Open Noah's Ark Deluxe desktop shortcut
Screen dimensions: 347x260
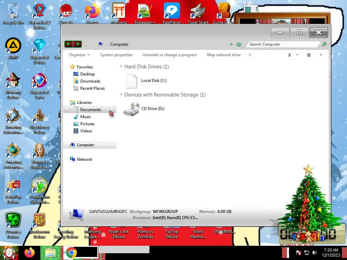[x=119, y=234]
